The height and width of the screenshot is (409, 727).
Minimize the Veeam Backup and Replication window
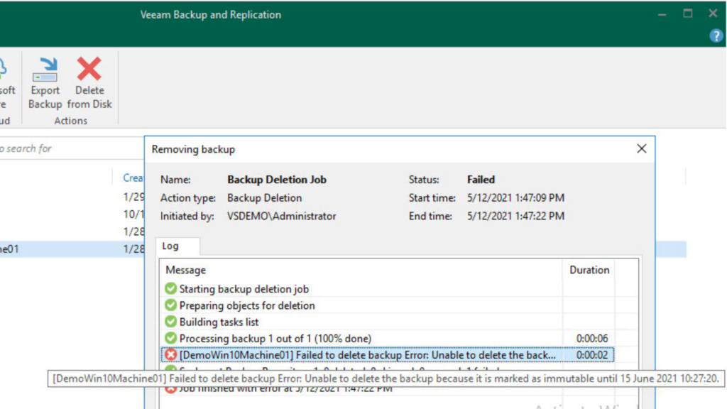pos(662,14)
